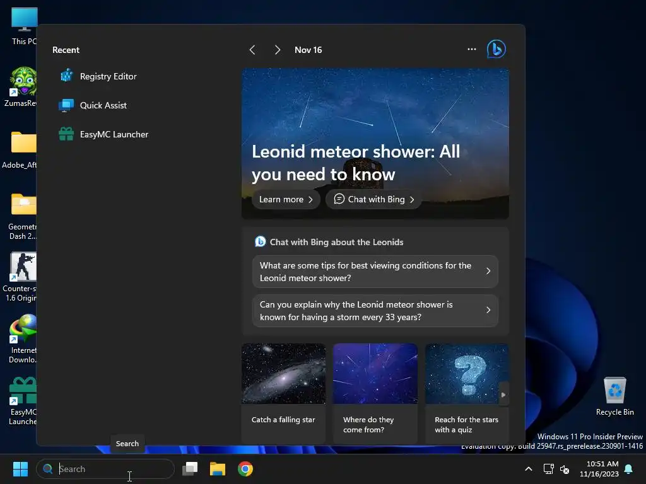The width and height of the screenshot is (646, 484).
Task: Select the Geometry Dash folder on desktop
Action: (22, 217)
